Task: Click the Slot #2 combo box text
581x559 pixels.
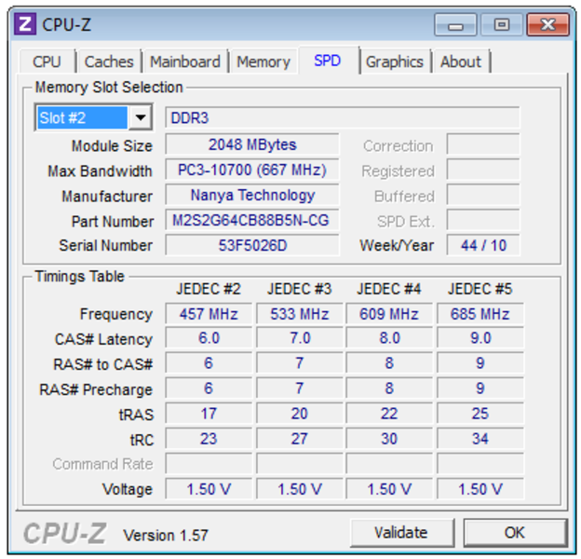Action: (x=82, y=118)
